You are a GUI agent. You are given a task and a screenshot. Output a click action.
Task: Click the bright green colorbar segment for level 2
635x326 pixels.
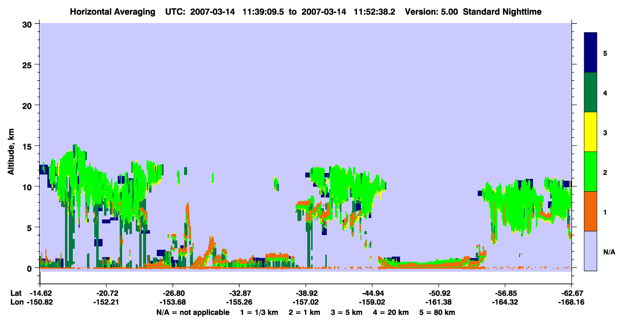click(x=591, y=172)
